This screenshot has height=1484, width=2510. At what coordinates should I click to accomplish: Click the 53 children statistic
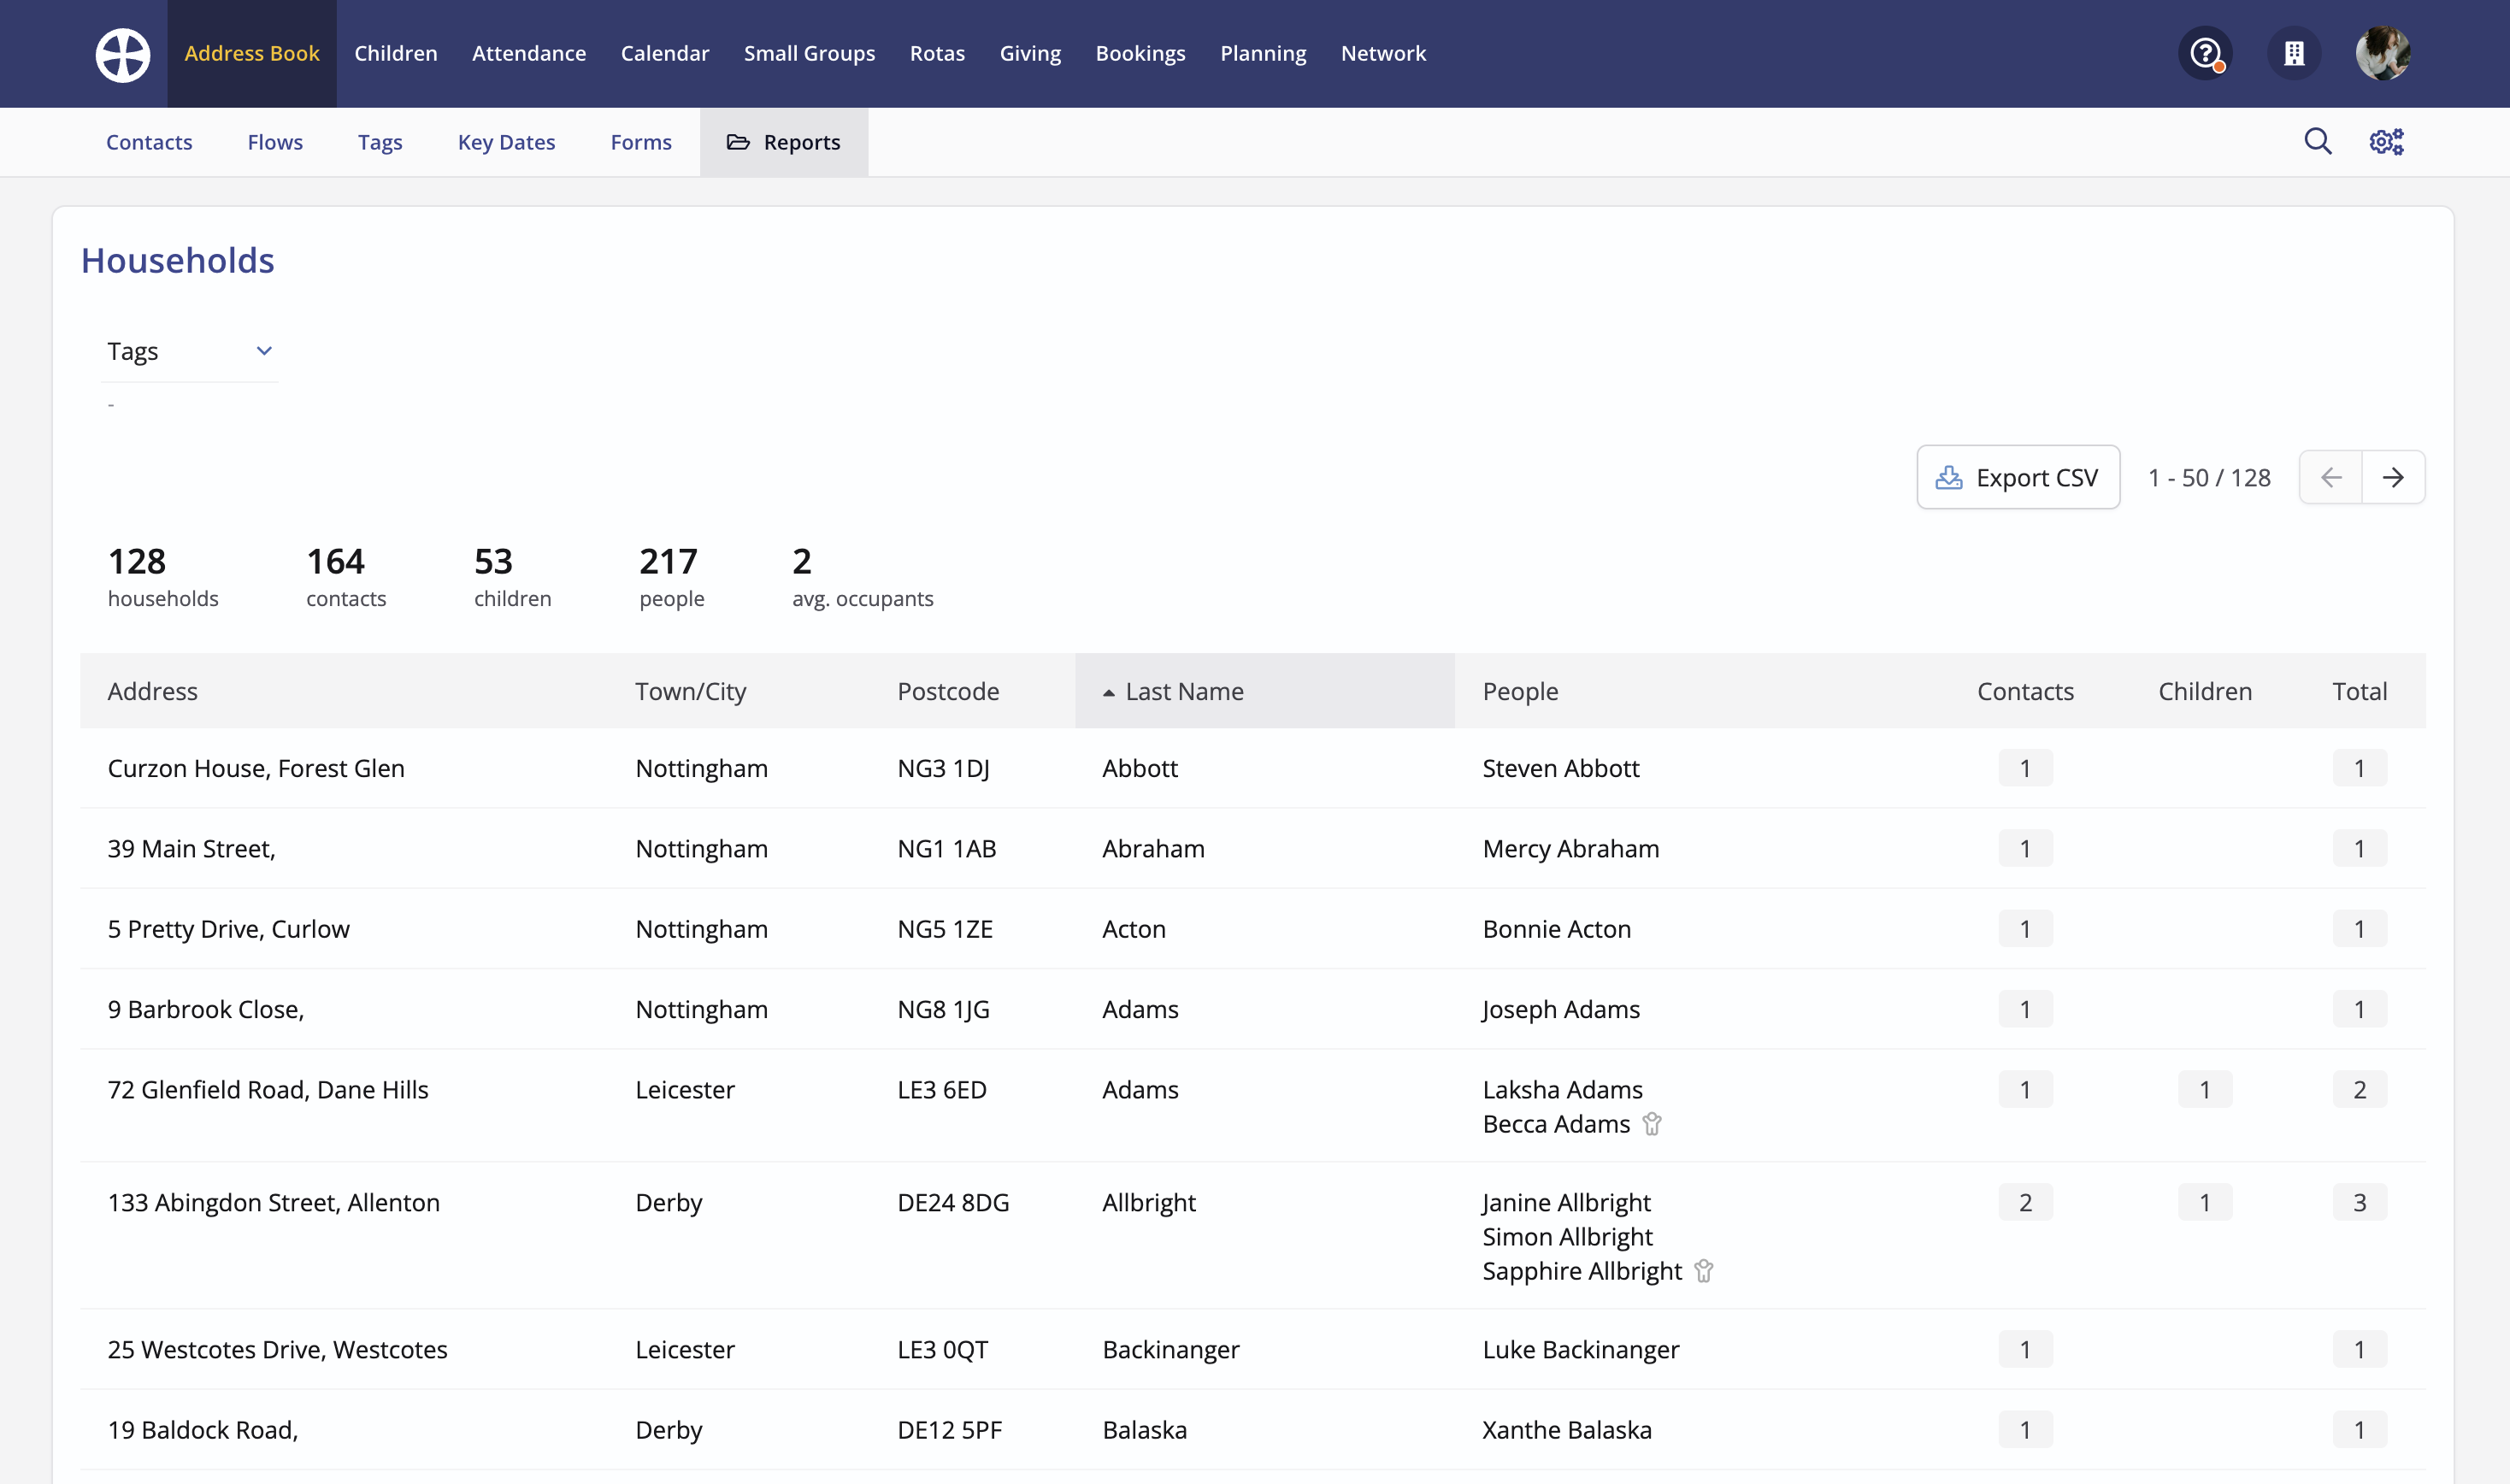point(512,576)
